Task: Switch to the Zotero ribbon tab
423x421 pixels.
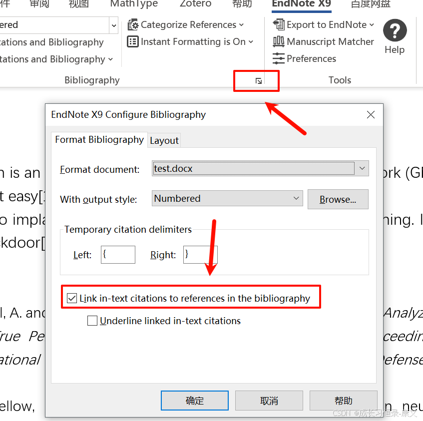Action: [x=195, y=3]
